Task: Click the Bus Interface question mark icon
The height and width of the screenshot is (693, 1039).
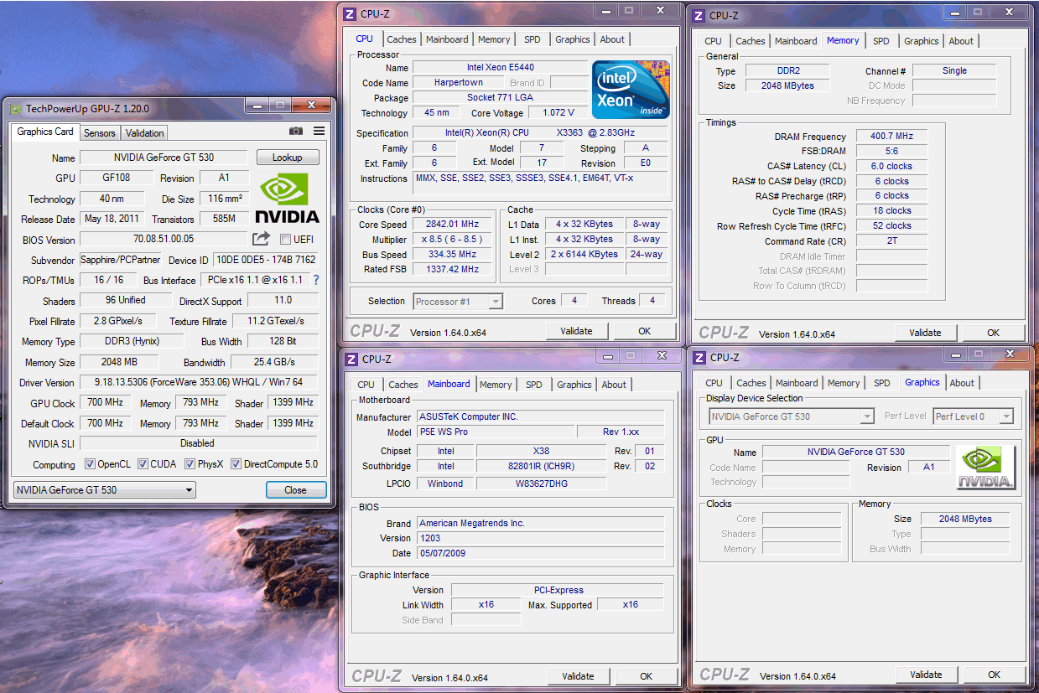Action: click(x=316, y=280)
